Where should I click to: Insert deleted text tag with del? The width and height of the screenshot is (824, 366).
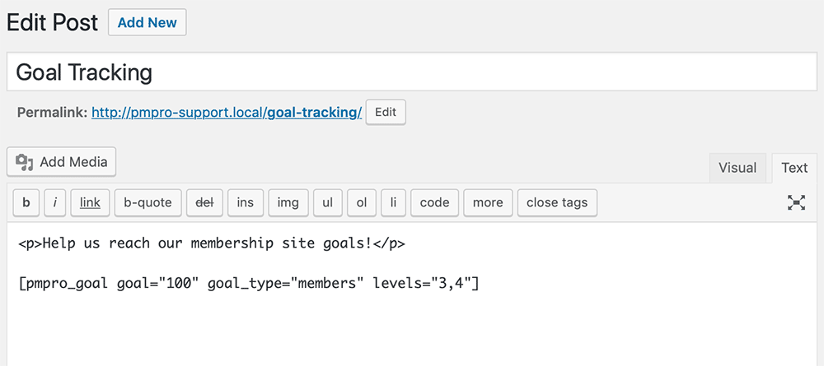[204, 202]
